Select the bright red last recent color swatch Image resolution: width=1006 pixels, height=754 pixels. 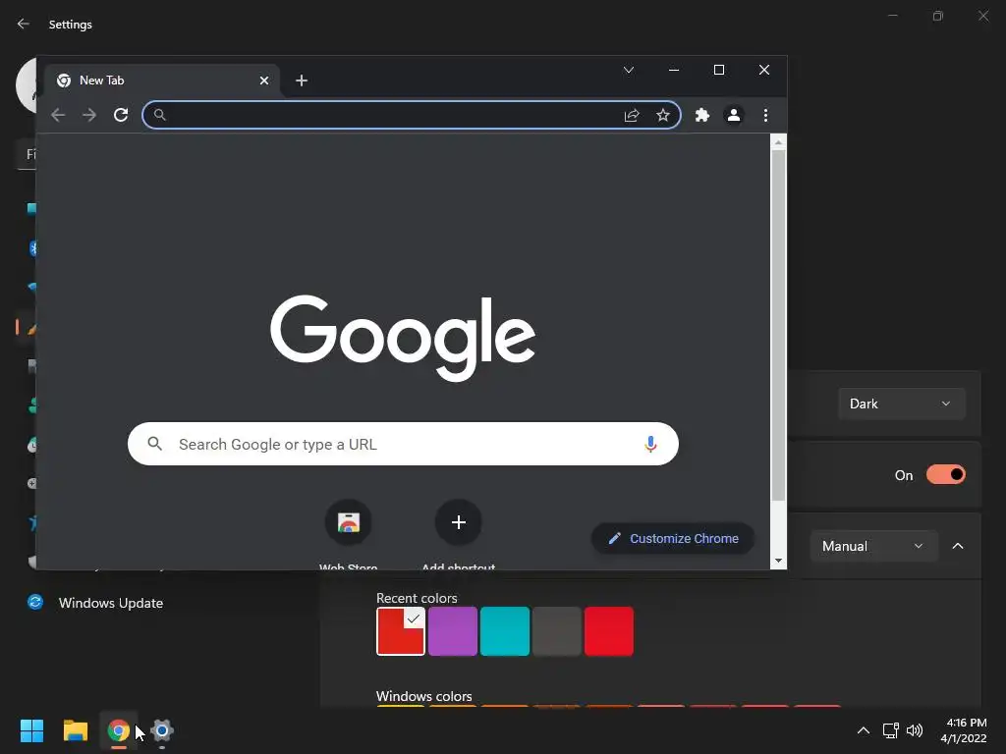click(x=609, y=631)
